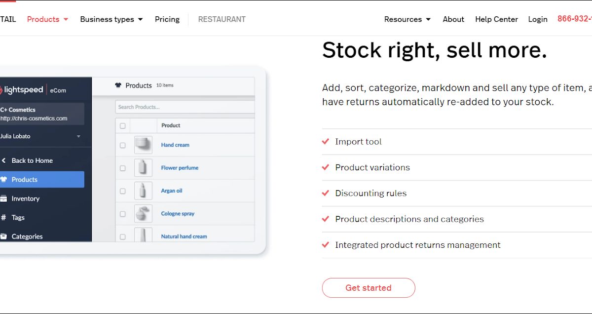Expand the Resources dropdown menu

point(407,19)
